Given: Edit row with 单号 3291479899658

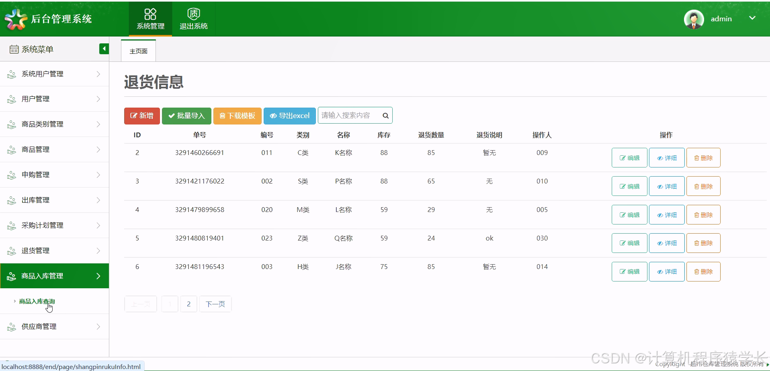Looking at the screenshot, I should pyautogui.click(x=629, y=215).
